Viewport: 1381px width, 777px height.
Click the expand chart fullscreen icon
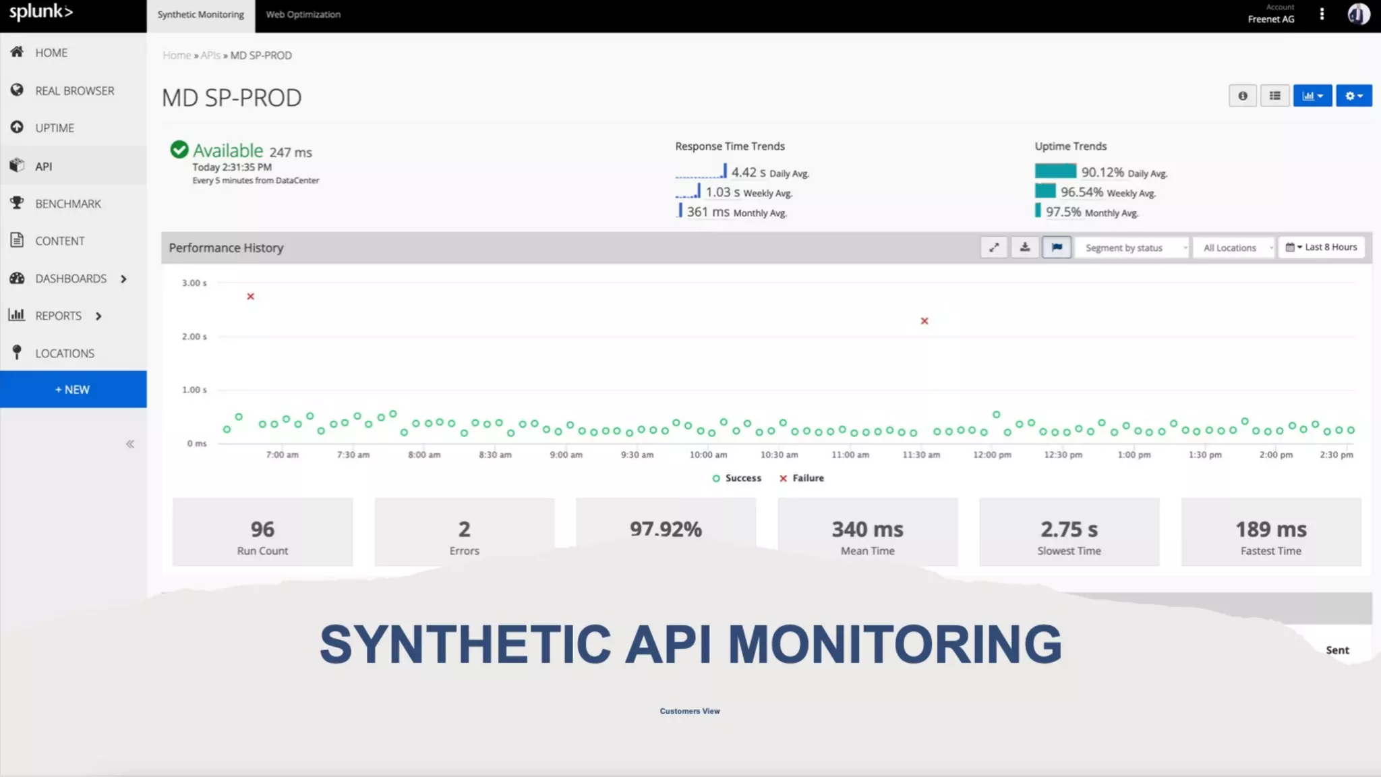tap(994, 248)
